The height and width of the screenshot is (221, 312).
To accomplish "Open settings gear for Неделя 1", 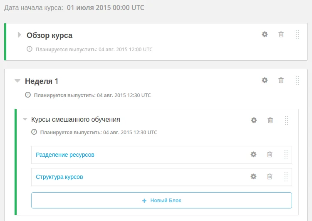I will point(265,80).
